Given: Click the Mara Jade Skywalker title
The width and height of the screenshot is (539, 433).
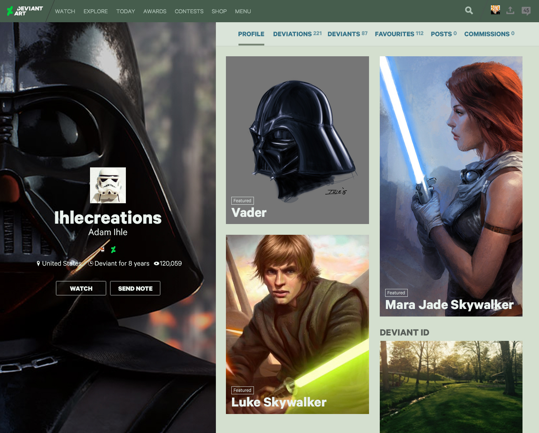Looking at the screenshot, I should 450,305.
